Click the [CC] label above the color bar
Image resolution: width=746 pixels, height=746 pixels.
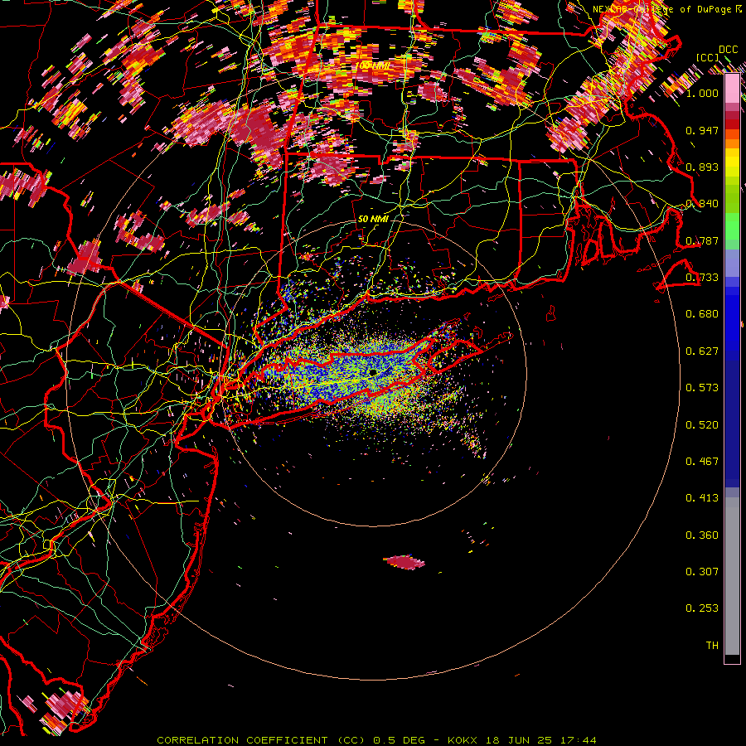coord(708,57)
